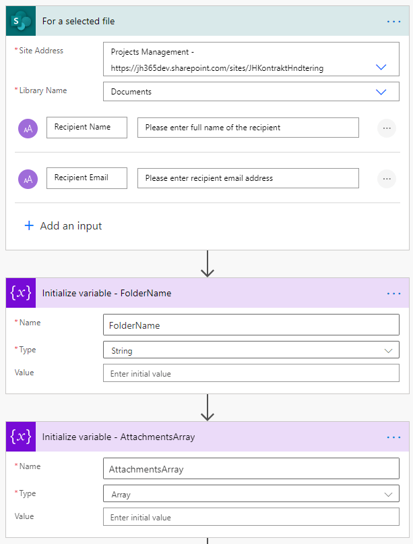Click Add an input
This screenshot has width=413, height=544.
point(63,226)
